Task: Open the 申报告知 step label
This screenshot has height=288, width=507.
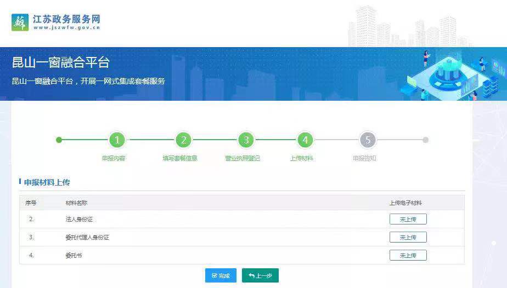Action: (364, 158)
